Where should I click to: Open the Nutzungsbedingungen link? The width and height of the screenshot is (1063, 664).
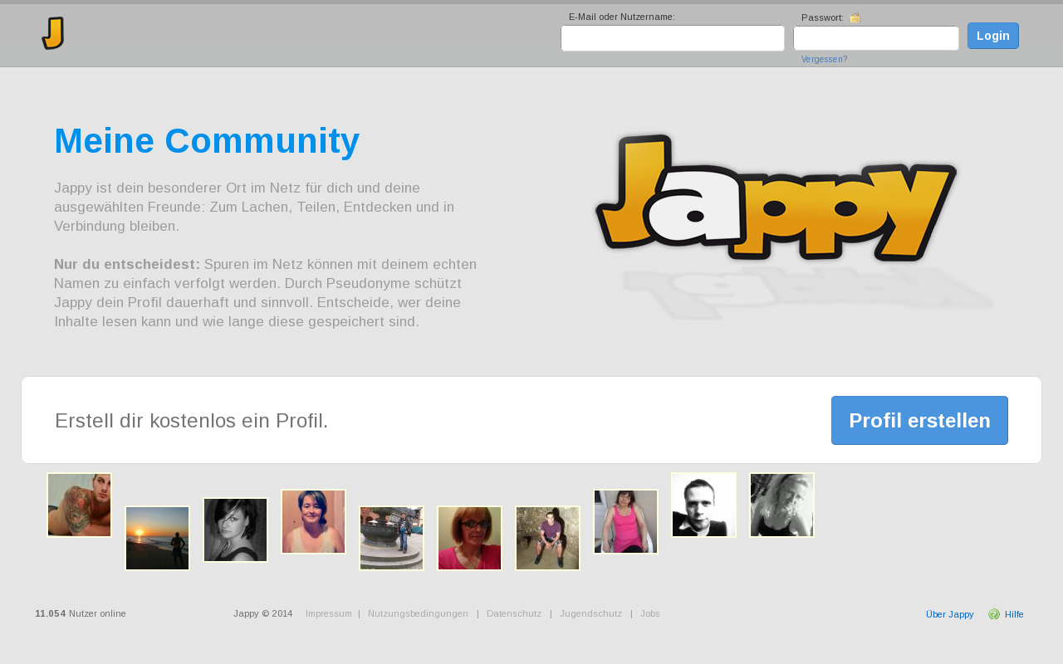[418, 614]
